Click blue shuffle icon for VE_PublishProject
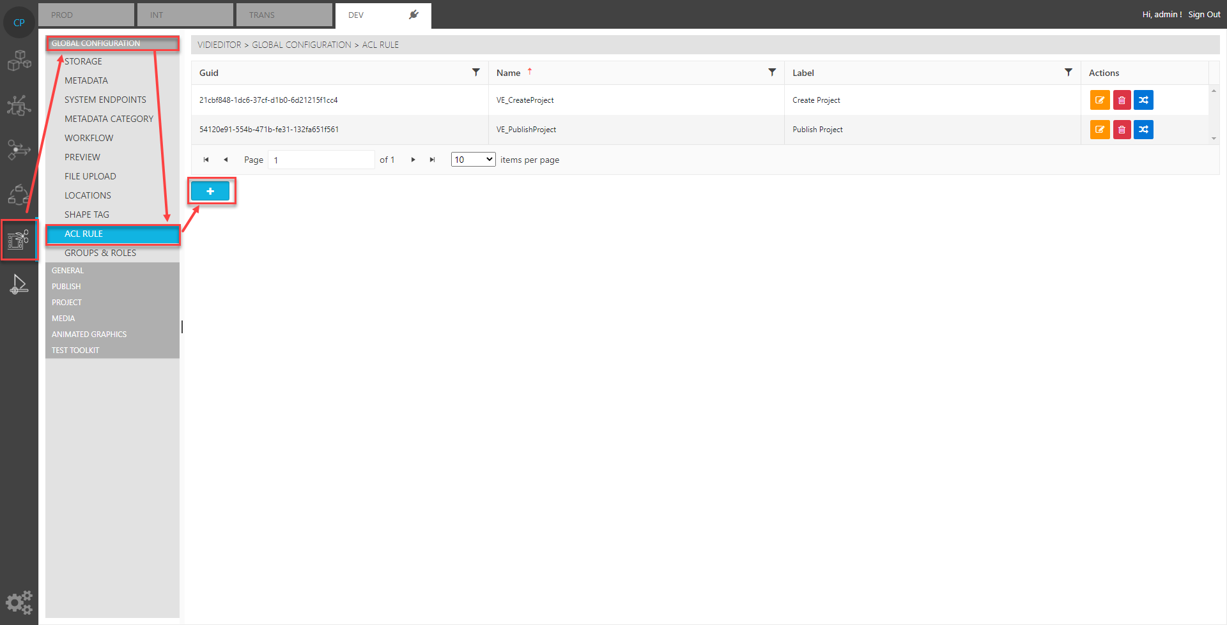Screen dimensions: 1227x625 click(1143, 130)
